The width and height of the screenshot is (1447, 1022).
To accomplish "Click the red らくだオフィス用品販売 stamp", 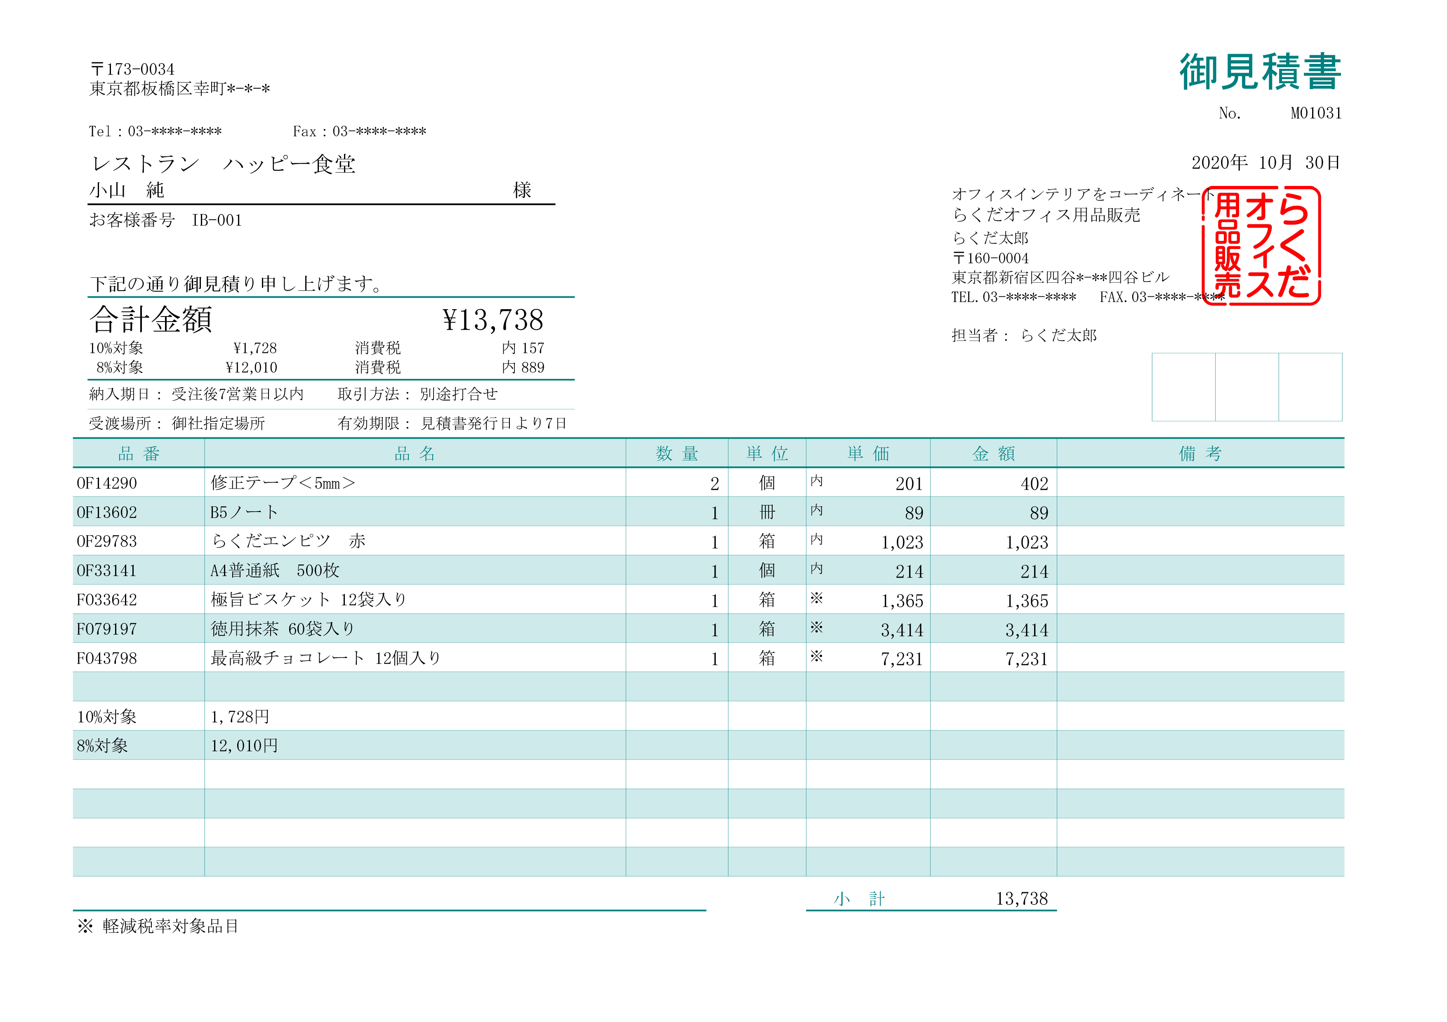I will (1261, 246).
